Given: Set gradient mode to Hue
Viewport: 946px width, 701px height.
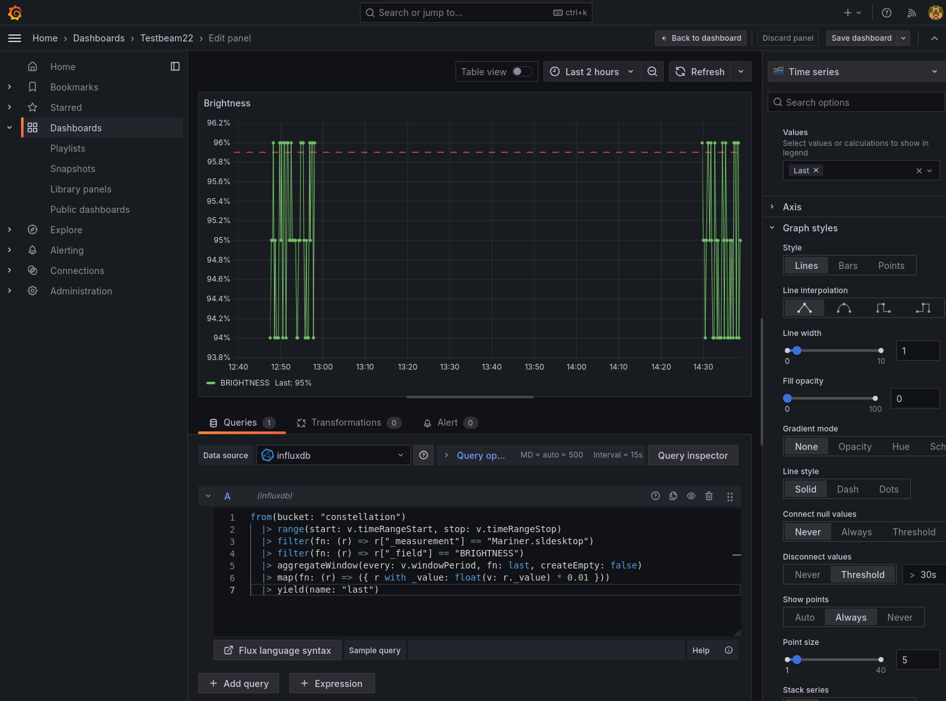Looking at the screenshot, I should click(900, 447).
